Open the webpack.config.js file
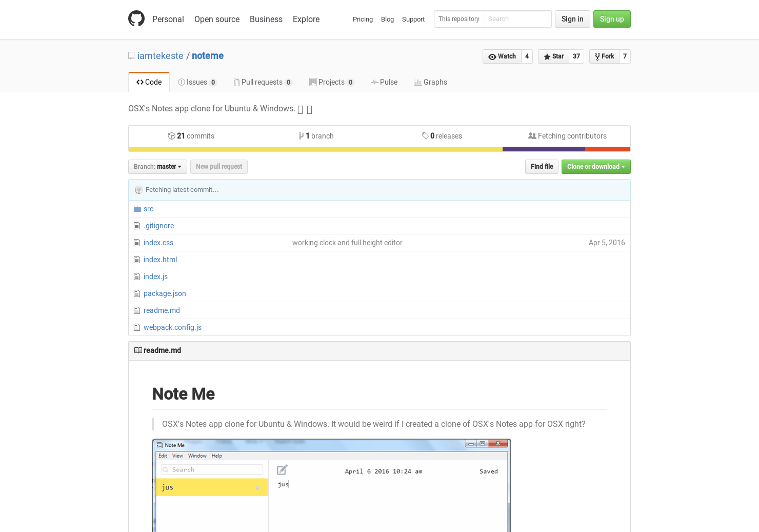 point(172,327)
